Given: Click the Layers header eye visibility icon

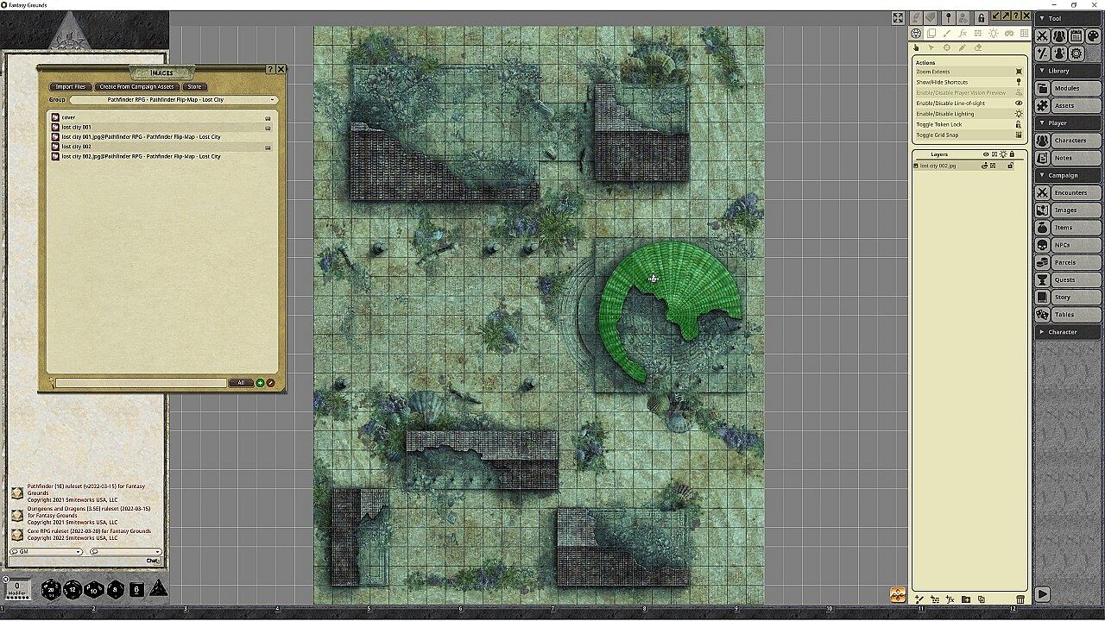Looking at the screenshot, I should click(x=986, y=154).
